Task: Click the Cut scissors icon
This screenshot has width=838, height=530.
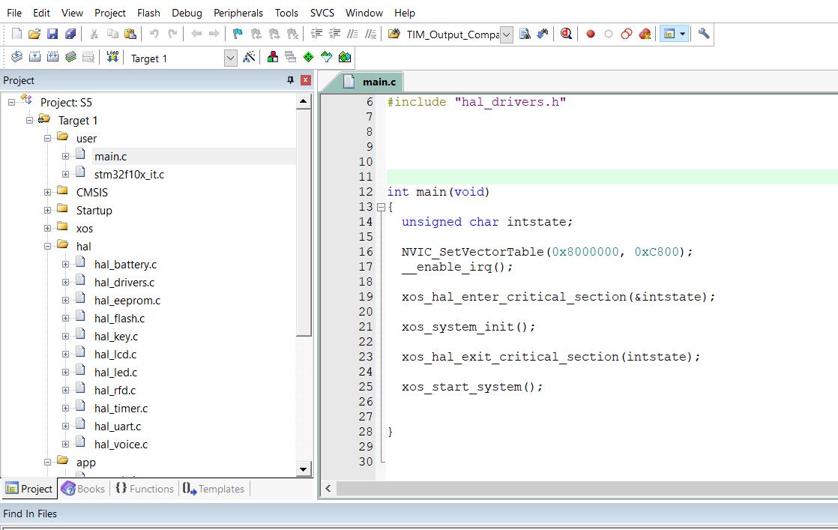Action: tap(94, 34)
